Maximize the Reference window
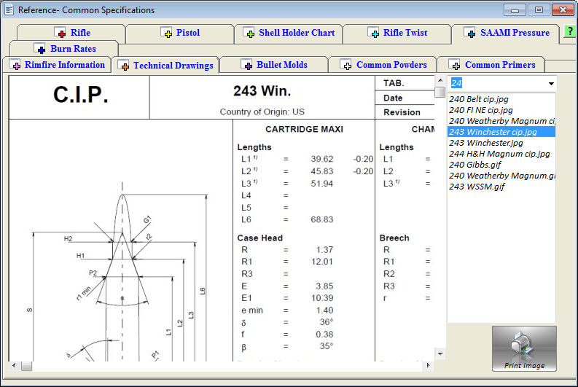578x387 pixels. click(539, 10)
